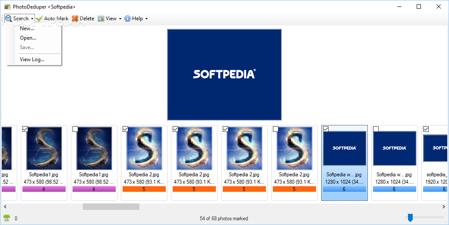Open the Search dropdown in the toolbar
This screenshot has height=225, width=449.
19,19
